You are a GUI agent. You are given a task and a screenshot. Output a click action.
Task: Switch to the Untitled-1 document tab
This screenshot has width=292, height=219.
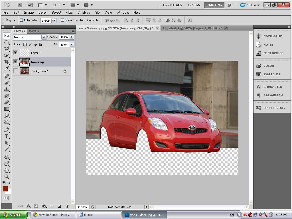[192, 28]
